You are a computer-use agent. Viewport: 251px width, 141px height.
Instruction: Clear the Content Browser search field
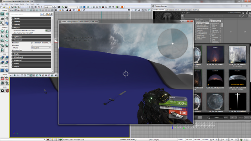(240, 16)
